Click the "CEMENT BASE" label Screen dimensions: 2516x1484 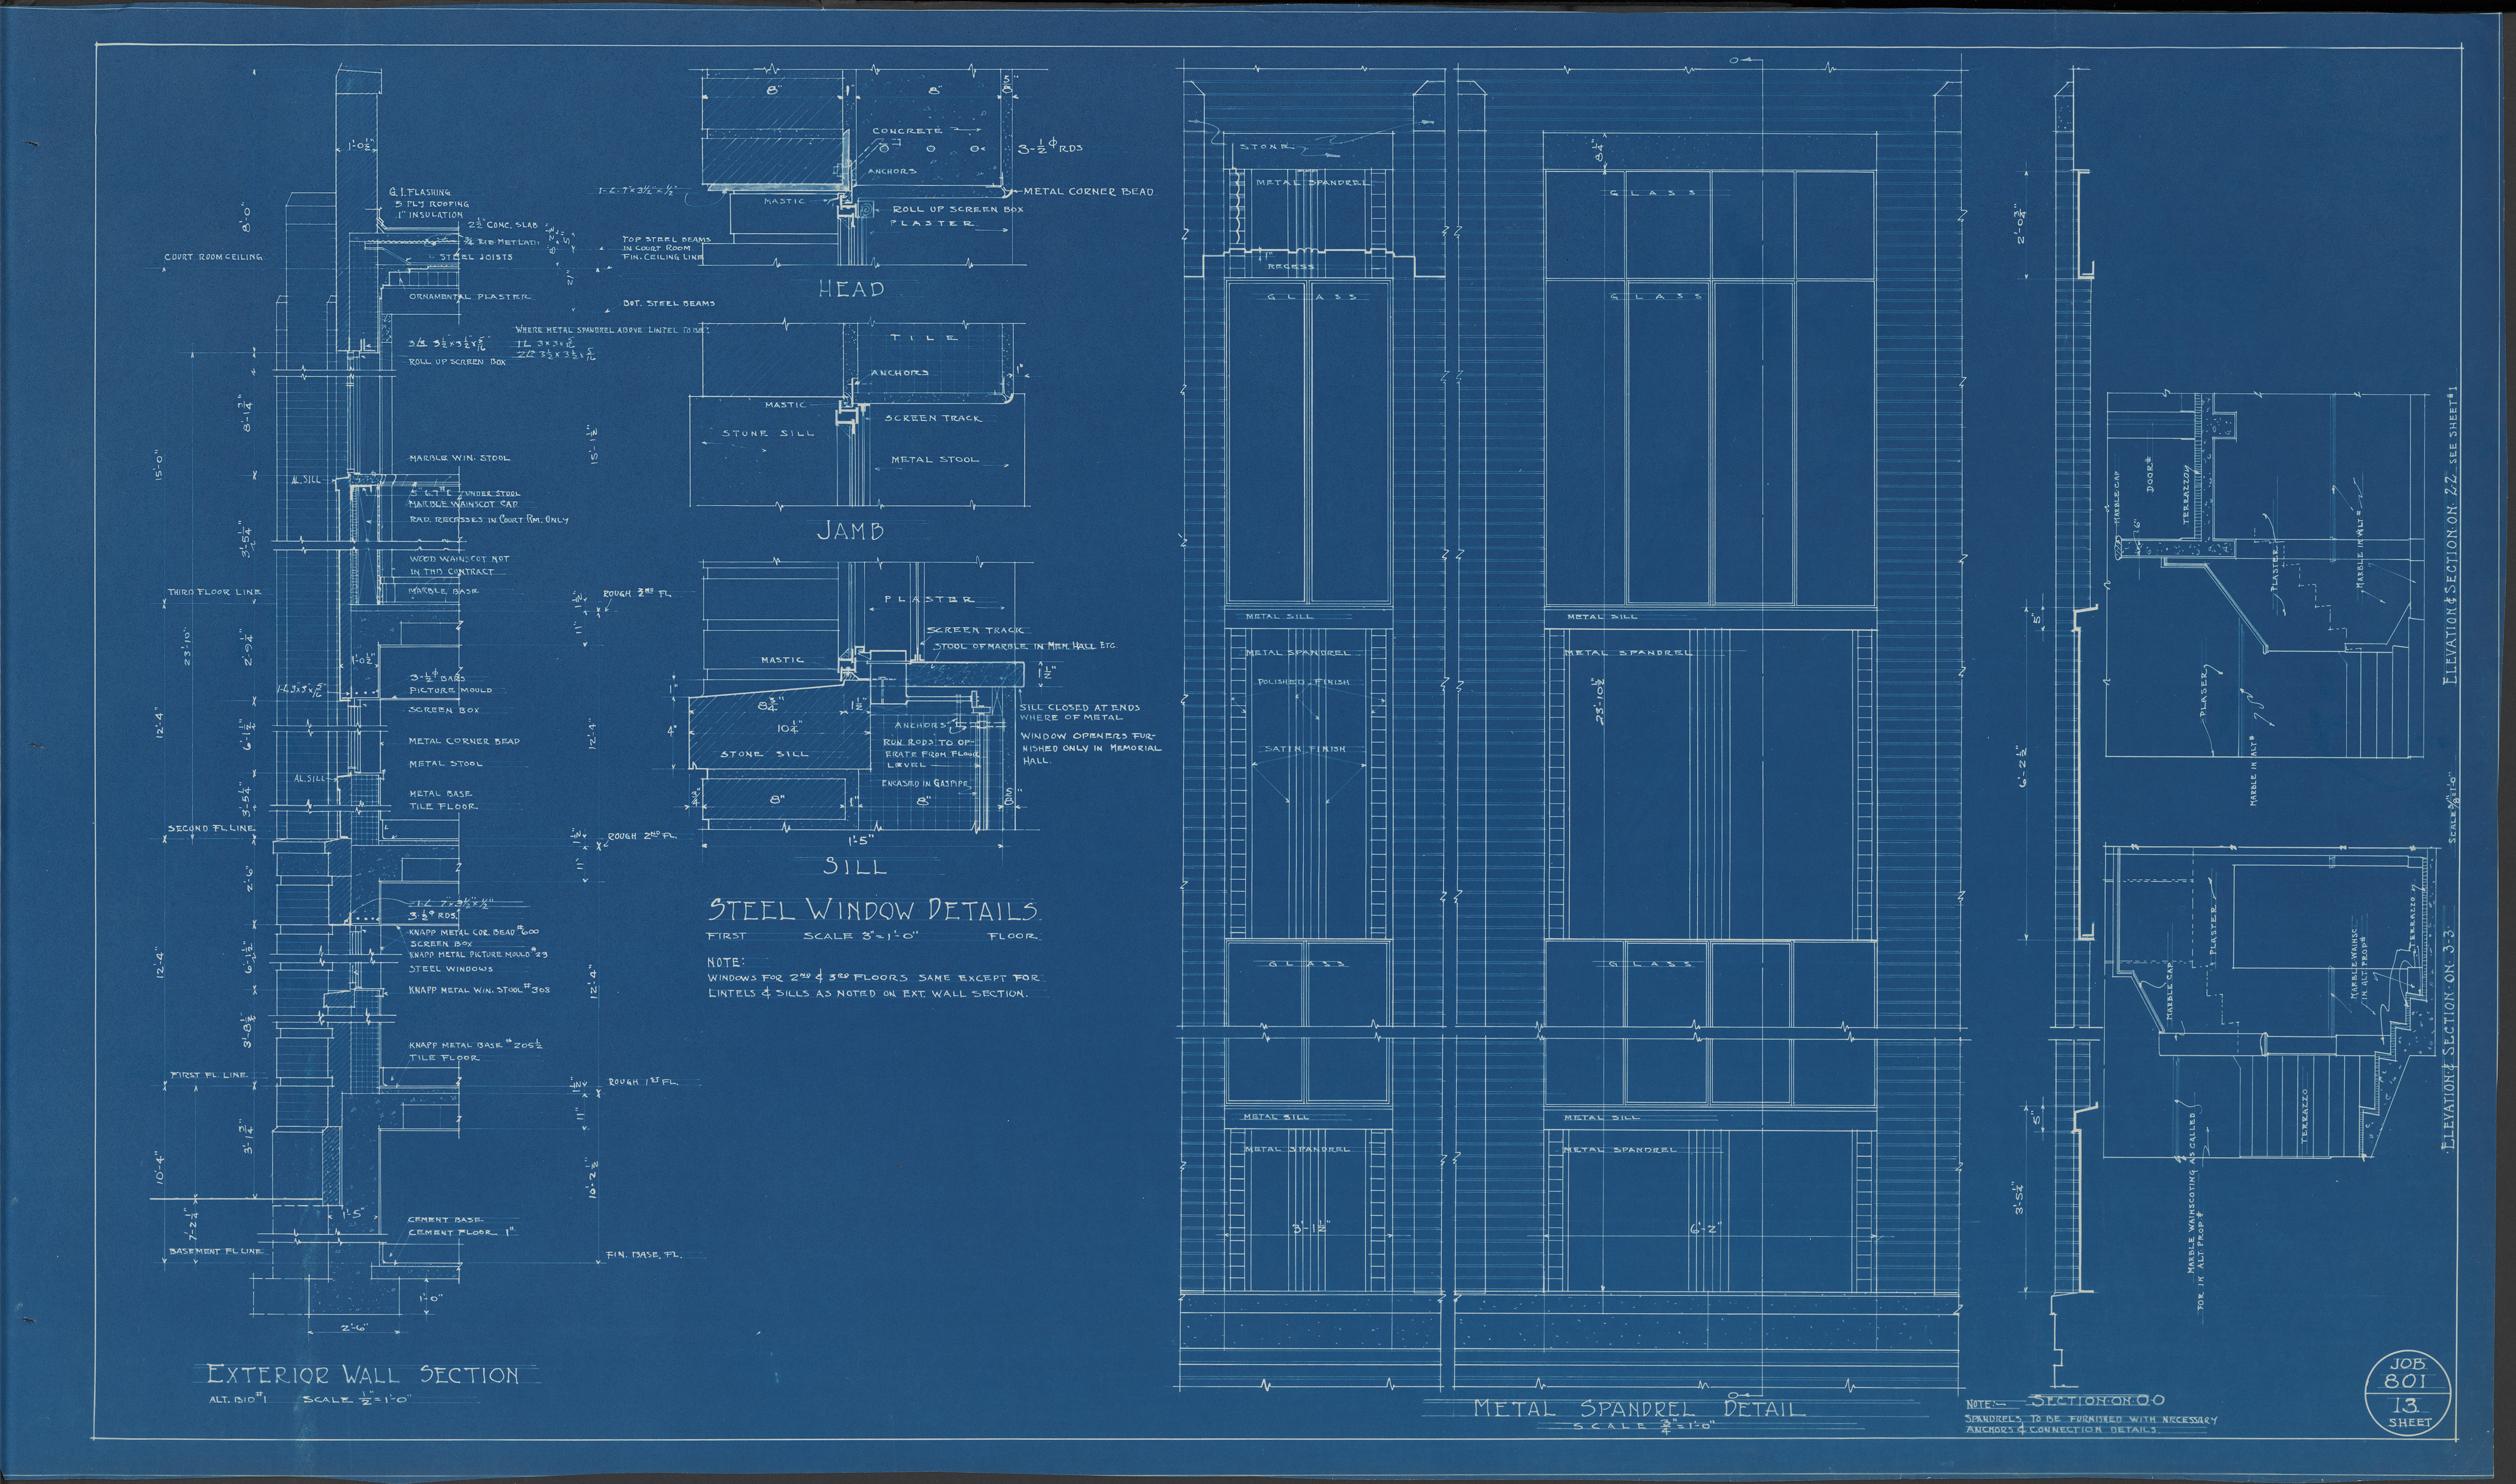click(x=445, y=1220)
